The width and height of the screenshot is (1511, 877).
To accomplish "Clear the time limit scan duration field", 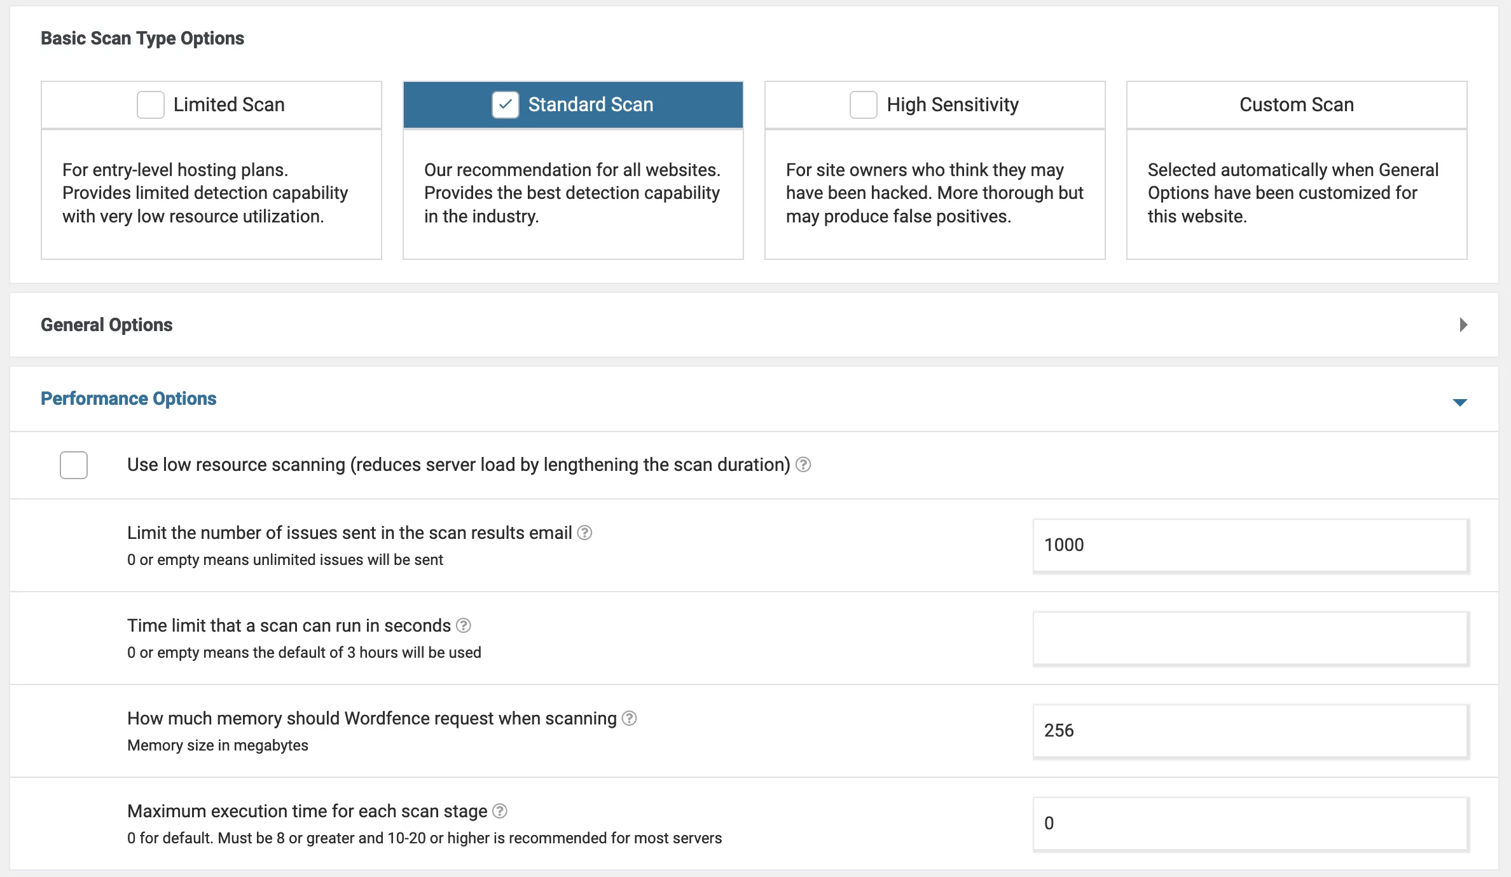I will point(1249,636).
